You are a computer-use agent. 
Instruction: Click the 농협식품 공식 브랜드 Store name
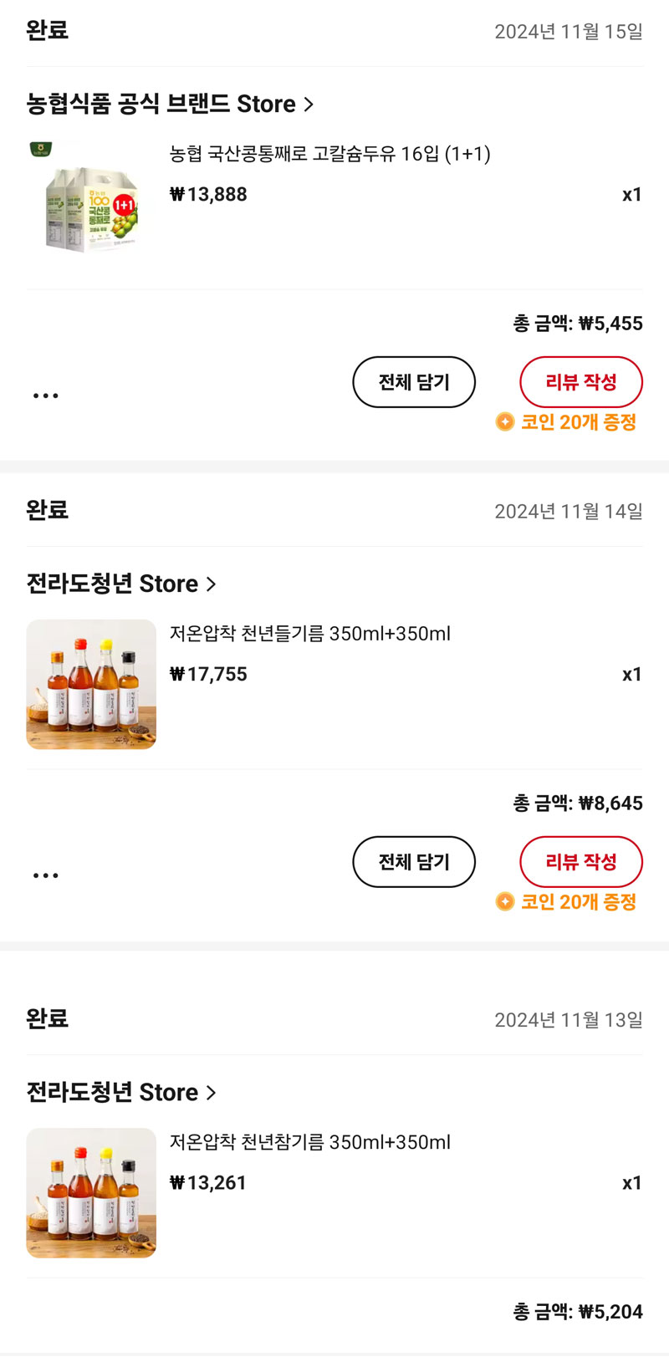tap(161, 105)
